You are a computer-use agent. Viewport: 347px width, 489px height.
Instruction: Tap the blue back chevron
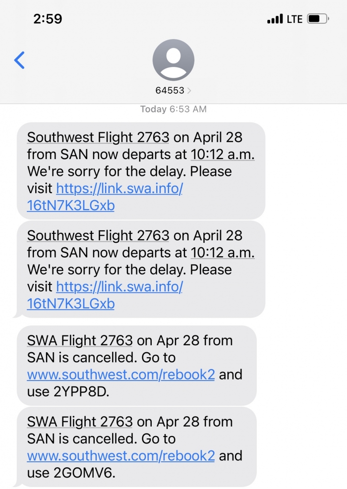click(x=19, y=60)
